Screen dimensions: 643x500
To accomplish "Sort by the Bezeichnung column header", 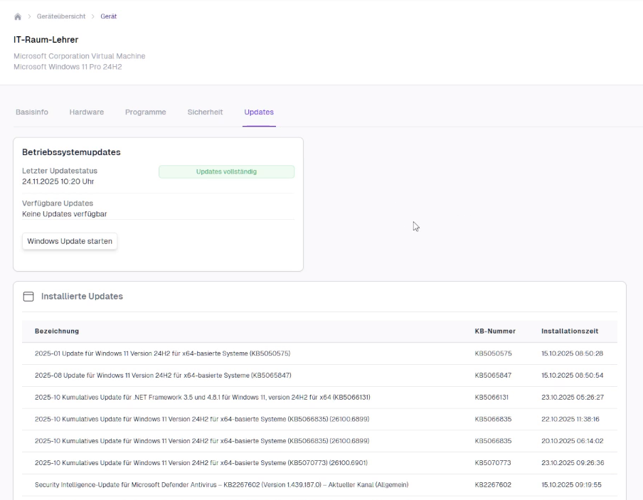I will coord(57,331).
